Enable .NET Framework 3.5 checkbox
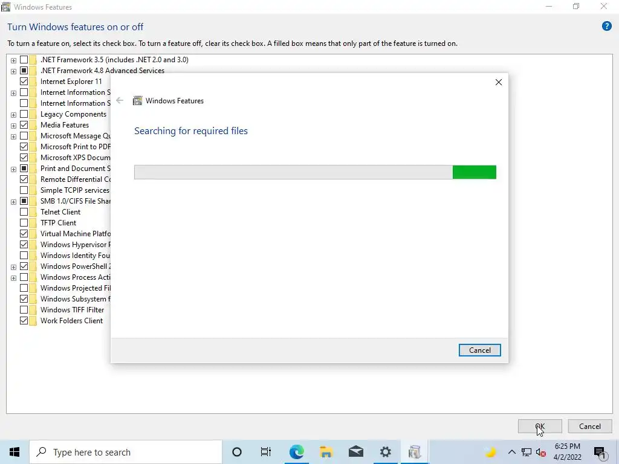619x464 pixels. point(24,60)
